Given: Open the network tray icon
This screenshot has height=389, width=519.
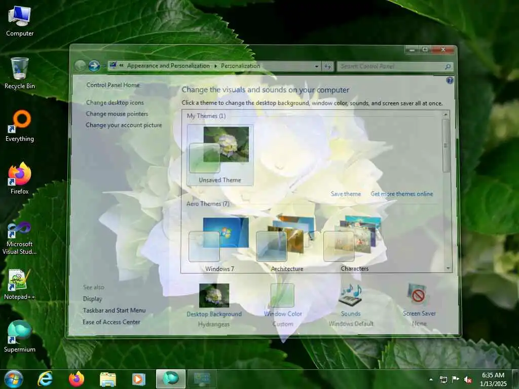Looking at the screenshot, I should (443, 379).
